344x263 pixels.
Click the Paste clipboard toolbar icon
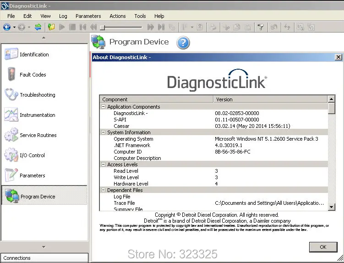(x=247, y=27)
